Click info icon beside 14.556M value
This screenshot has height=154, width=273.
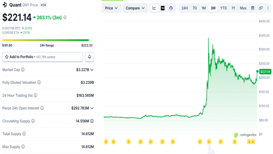92,121
